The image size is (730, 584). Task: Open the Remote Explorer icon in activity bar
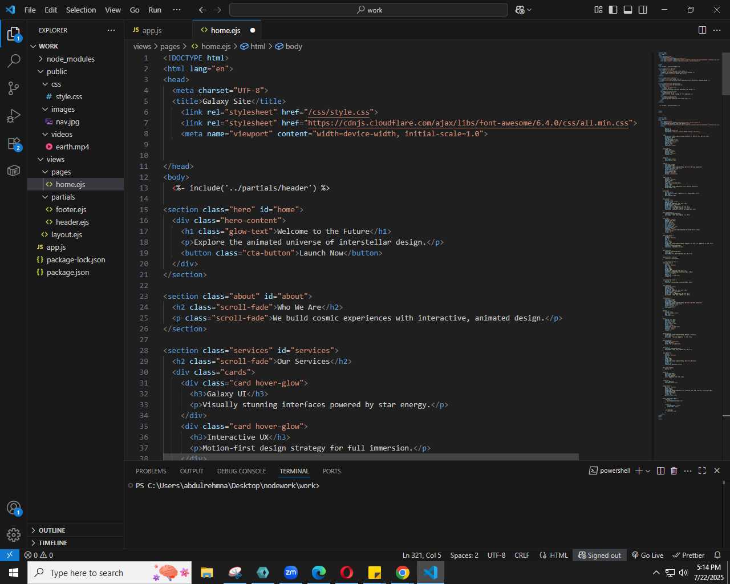pyautogui.click(x=14, y=171)
